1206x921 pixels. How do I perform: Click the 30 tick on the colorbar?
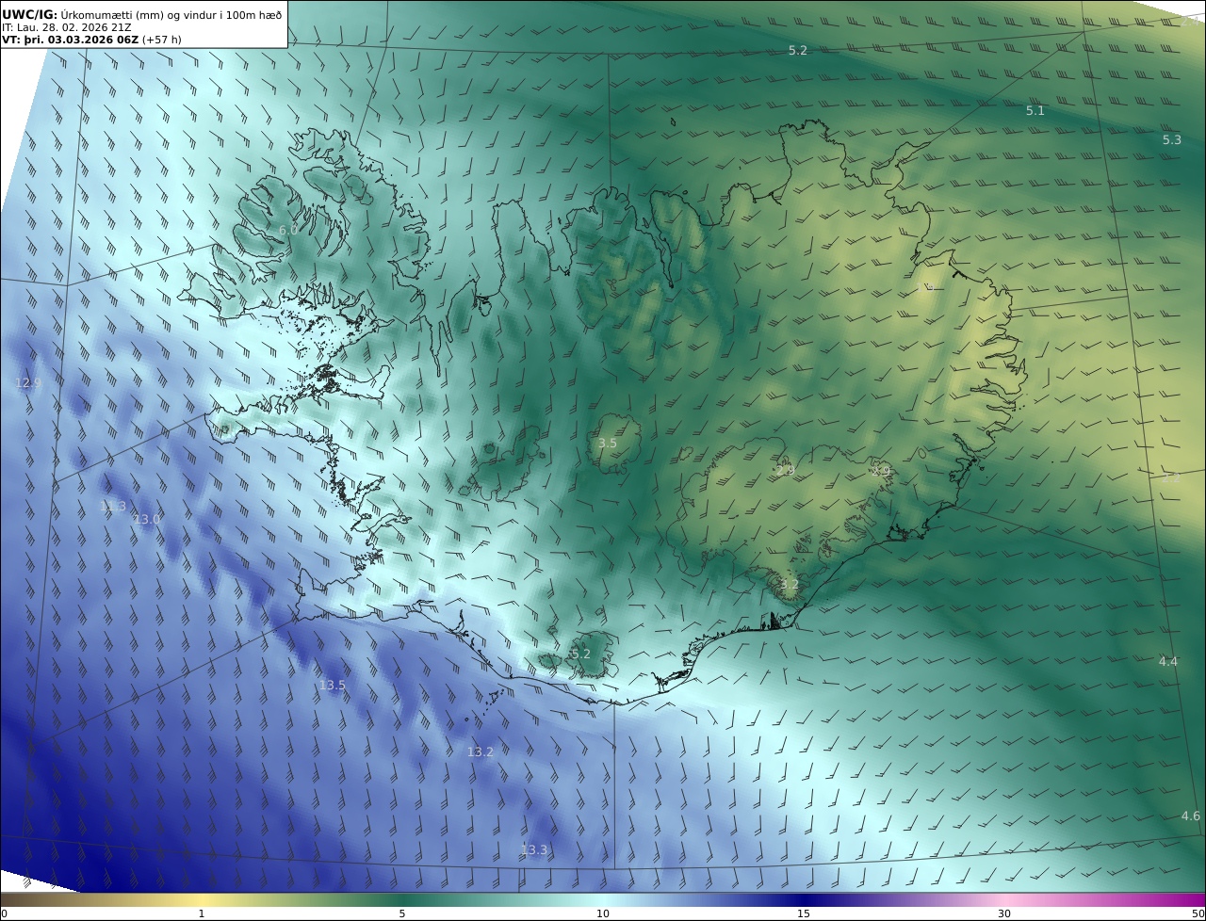click(x=1004, y=913)
